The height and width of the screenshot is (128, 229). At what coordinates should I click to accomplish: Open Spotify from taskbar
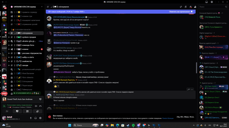(x=133, y=125)
